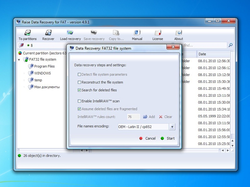Click the 05.05.1999 22:22:00 date cell
The width and height of the screenshot is (250, 187).
(x=214, y=116)
